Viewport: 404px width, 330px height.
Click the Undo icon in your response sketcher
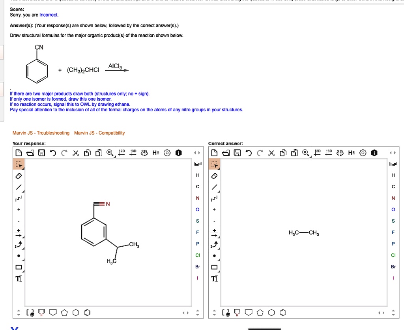coord(52,153)
